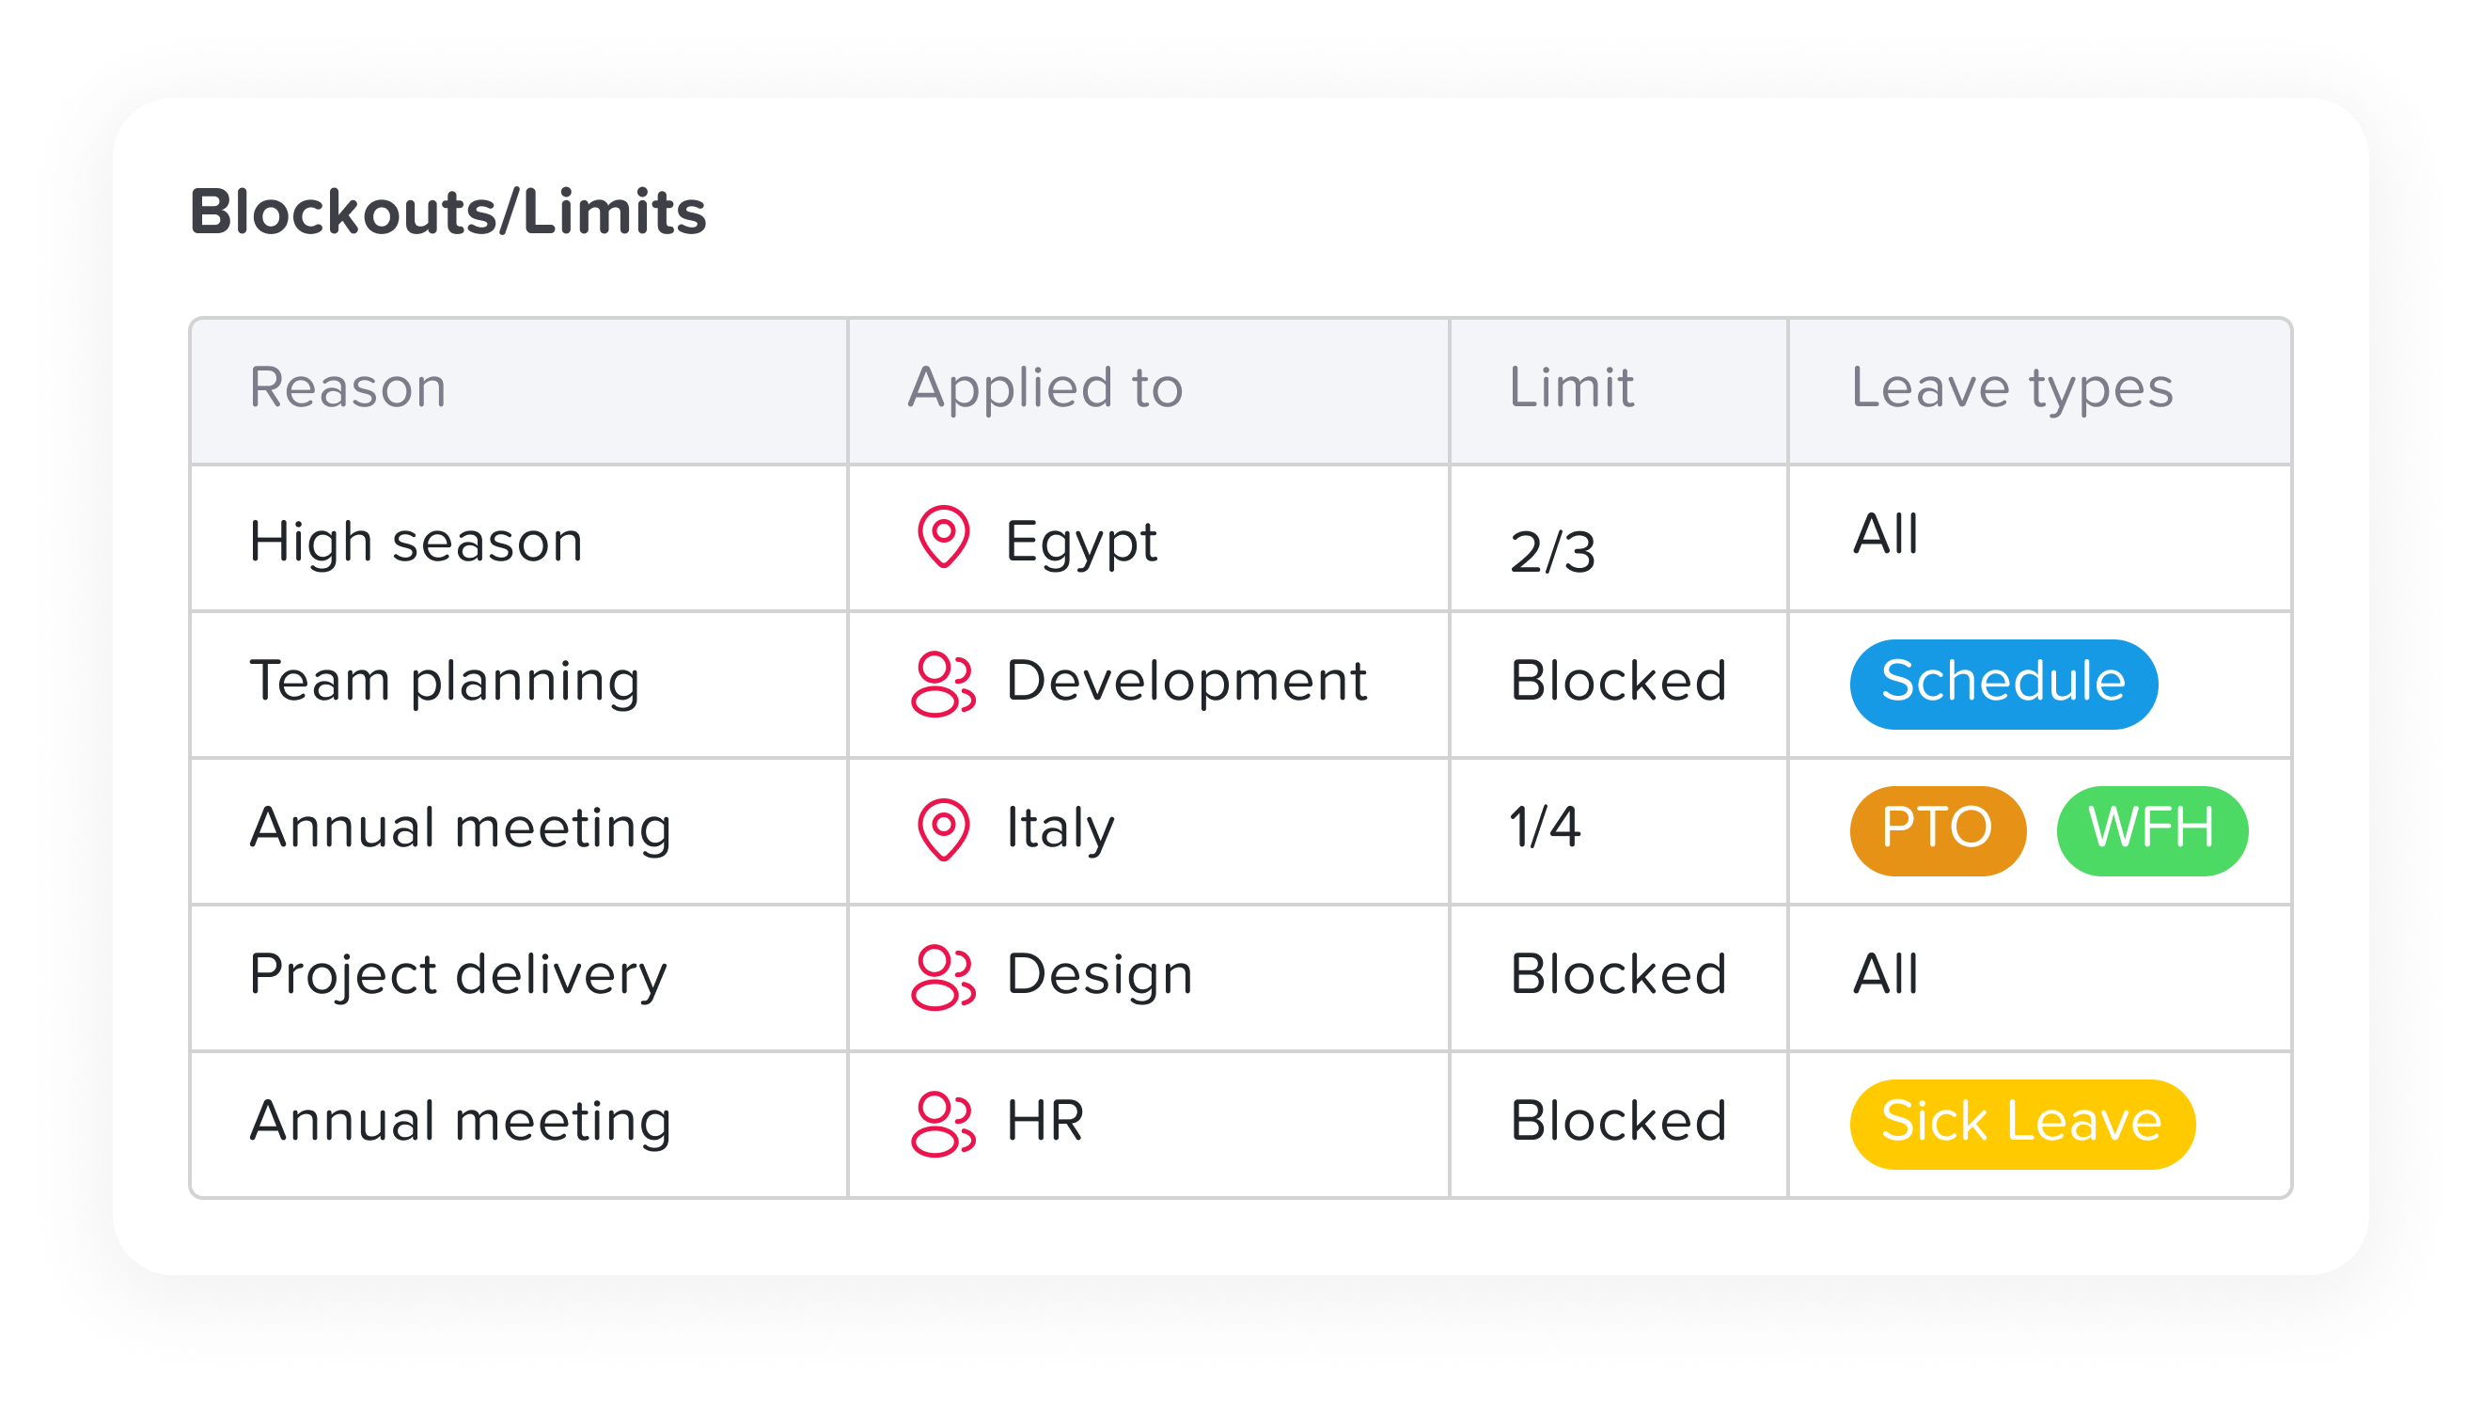
Task: Click the location pin icon beside Egypt
Action: coord(943,537)
